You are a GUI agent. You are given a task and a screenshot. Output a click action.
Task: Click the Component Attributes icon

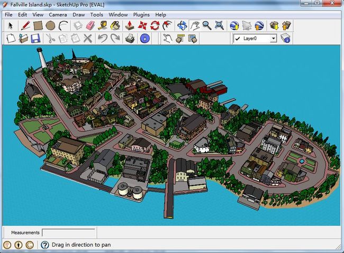tap(193, 39)
